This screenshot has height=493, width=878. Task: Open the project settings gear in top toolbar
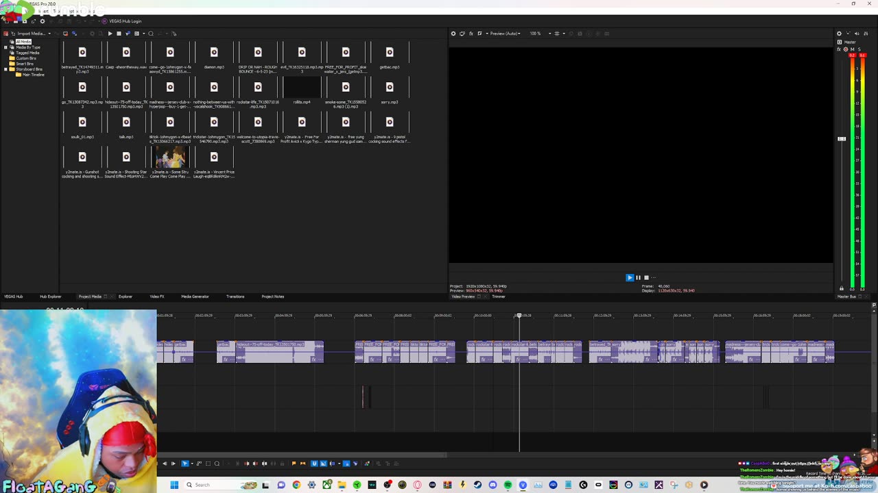(x=42, y=21)
